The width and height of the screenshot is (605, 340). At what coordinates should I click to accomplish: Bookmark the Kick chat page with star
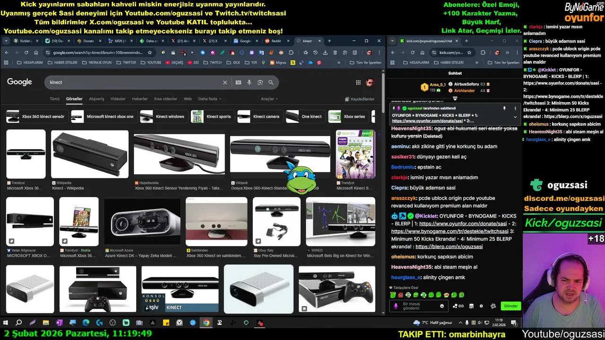(x=469, y=52)
